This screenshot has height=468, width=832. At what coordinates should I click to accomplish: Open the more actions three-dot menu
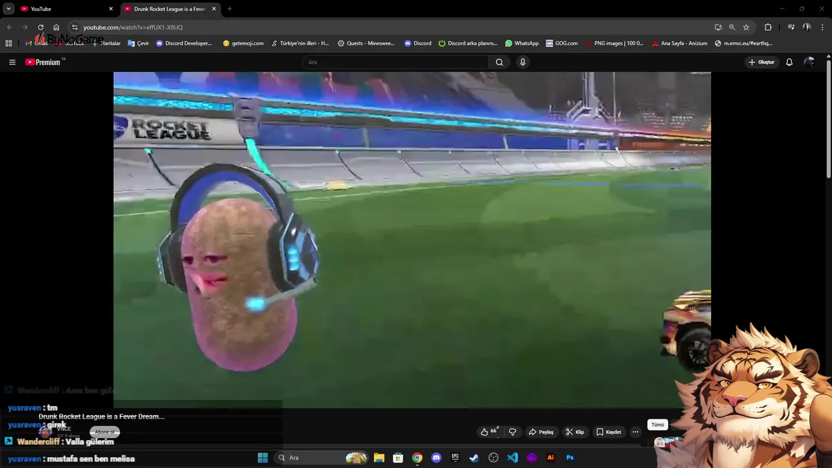point(635,432)
